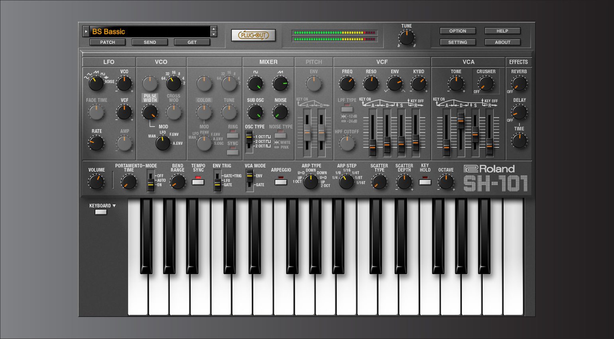Switch the OSC TYPE sub octave selector
614x339 pixels.
tap(249, 142)
